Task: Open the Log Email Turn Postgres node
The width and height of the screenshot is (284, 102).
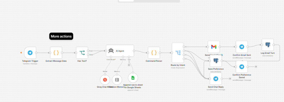Action: pos(268,45)
